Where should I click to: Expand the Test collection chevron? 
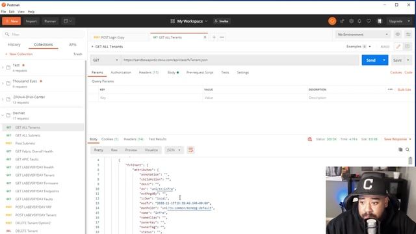point(3,68)
